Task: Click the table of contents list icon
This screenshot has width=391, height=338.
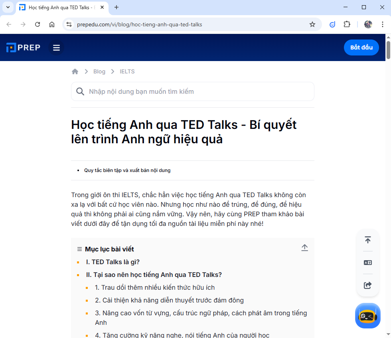Action: click(79, 249)
